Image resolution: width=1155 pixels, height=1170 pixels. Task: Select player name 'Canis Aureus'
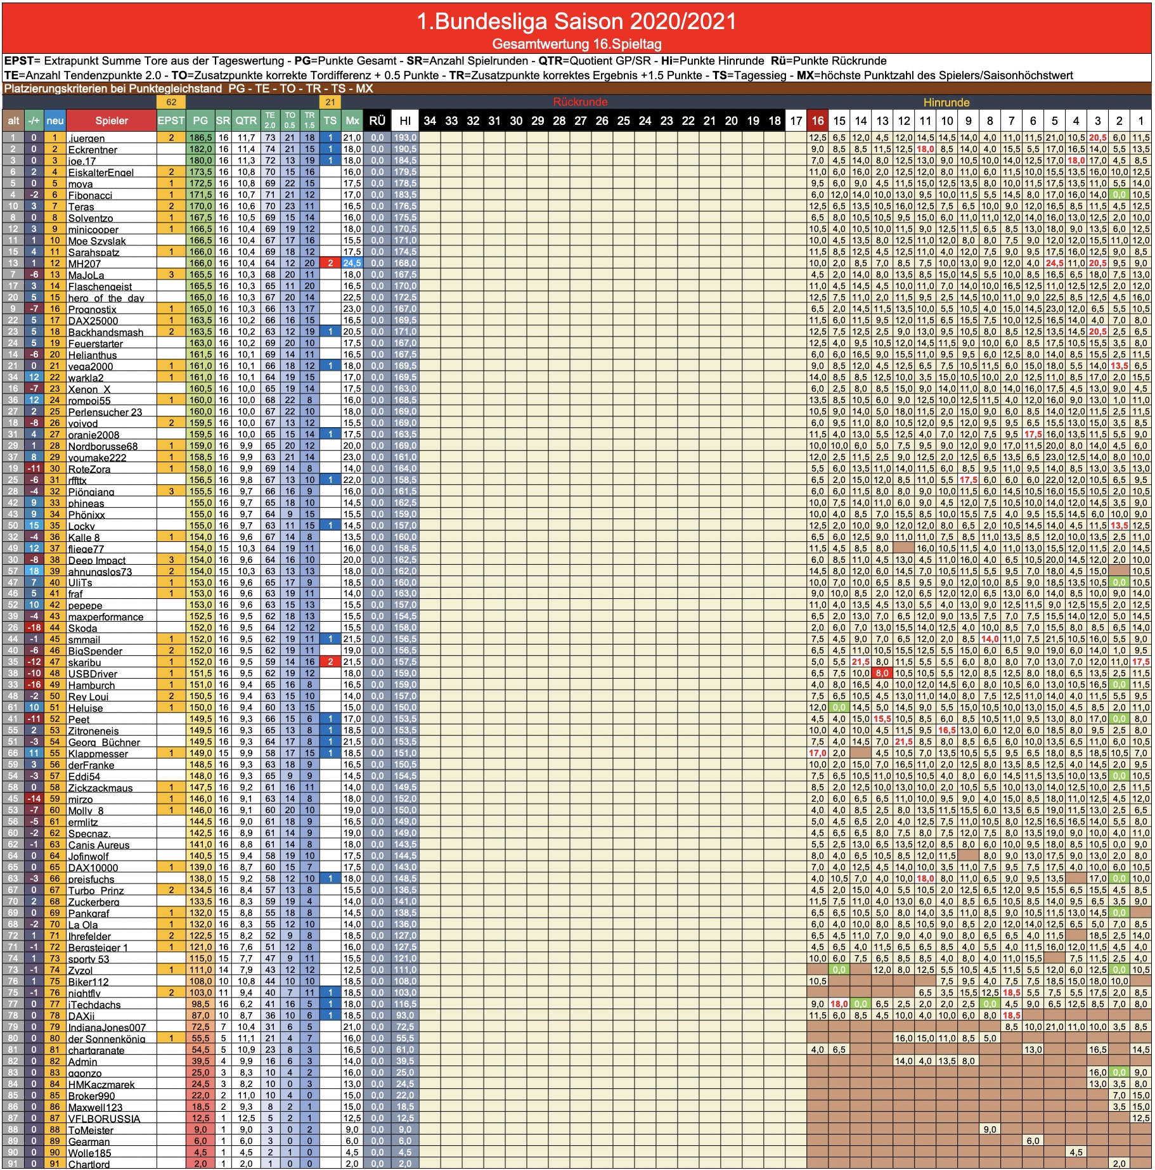pyautogui.click(x=99, y=845)
